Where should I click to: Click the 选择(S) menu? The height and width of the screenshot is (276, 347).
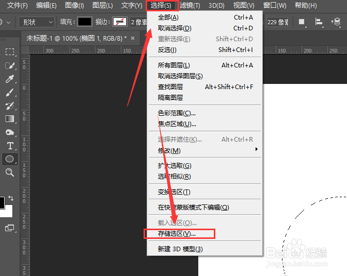(x=161, y=6)
